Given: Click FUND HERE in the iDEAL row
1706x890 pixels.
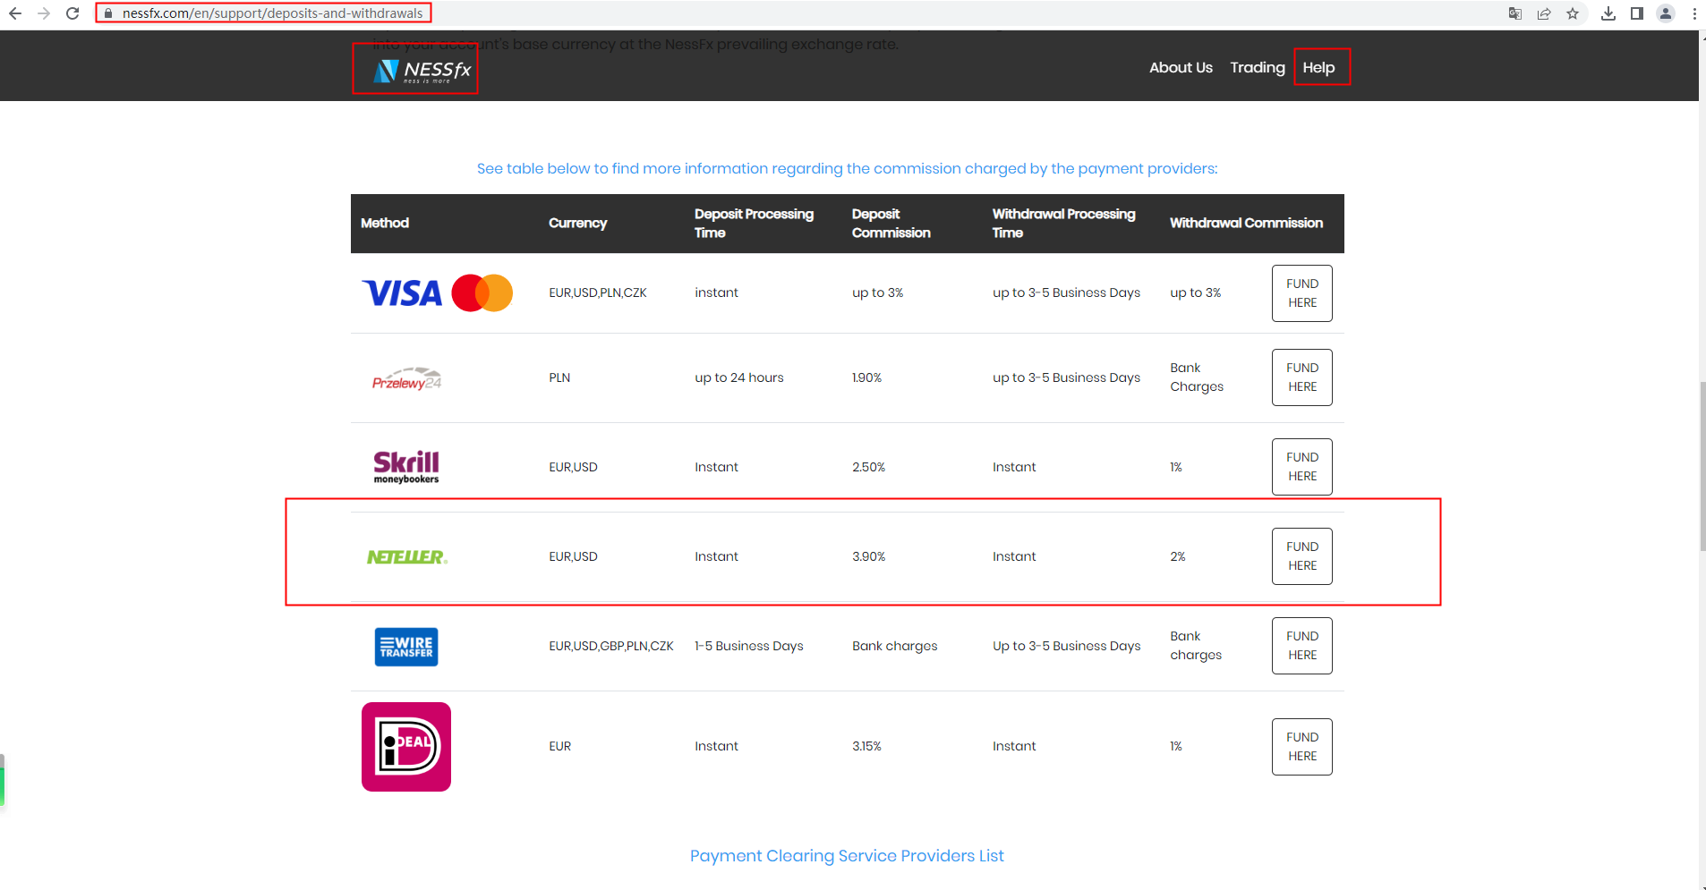Looking at the screenshot, I should [x=1302, y=747].
